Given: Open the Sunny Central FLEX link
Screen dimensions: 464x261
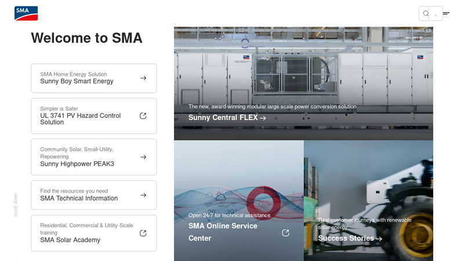Looking at the screenshot, I should coord(227,118).
